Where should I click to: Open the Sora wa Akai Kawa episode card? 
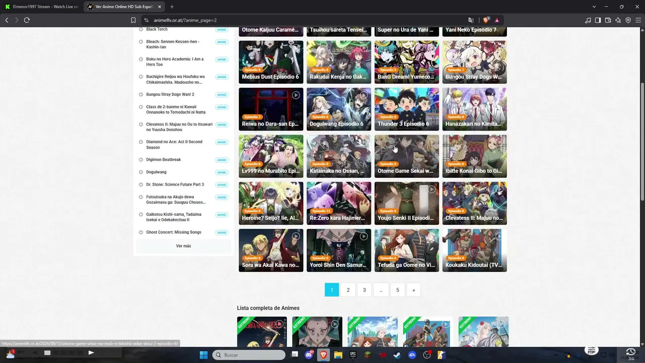pyautogui.click(x=271, y=251)
